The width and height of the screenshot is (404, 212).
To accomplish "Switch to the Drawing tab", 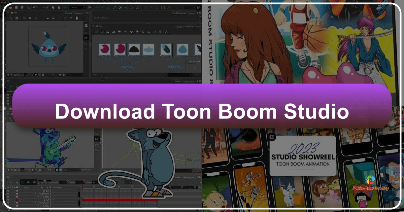I will (79, 13).
